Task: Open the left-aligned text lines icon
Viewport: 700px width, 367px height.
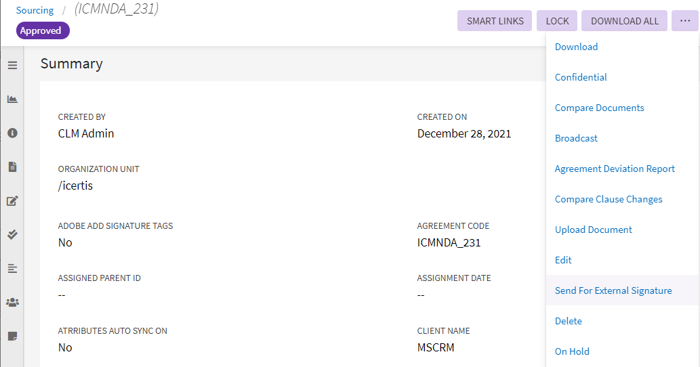Action: pyautogui.click(x=12, y=269)
